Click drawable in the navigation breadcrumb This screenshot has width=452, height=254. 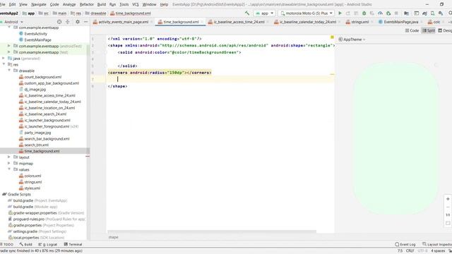click(x=96, y=13)
